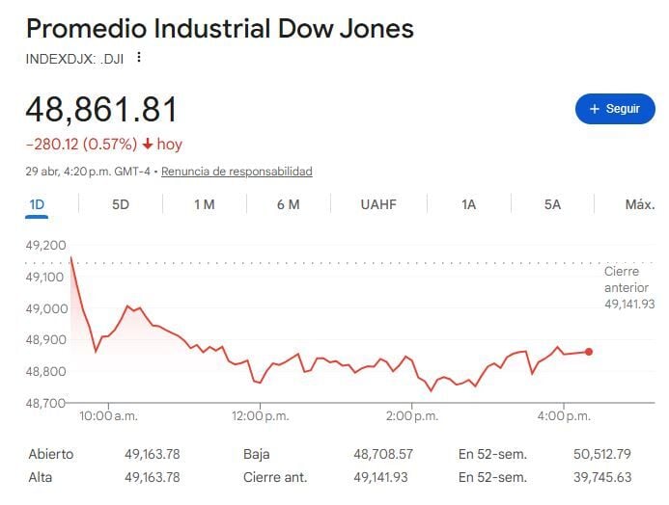Click the Promedio Industrial Dow Jones title
The width and height of the screenshot is (669, 505).
(219, 28)
